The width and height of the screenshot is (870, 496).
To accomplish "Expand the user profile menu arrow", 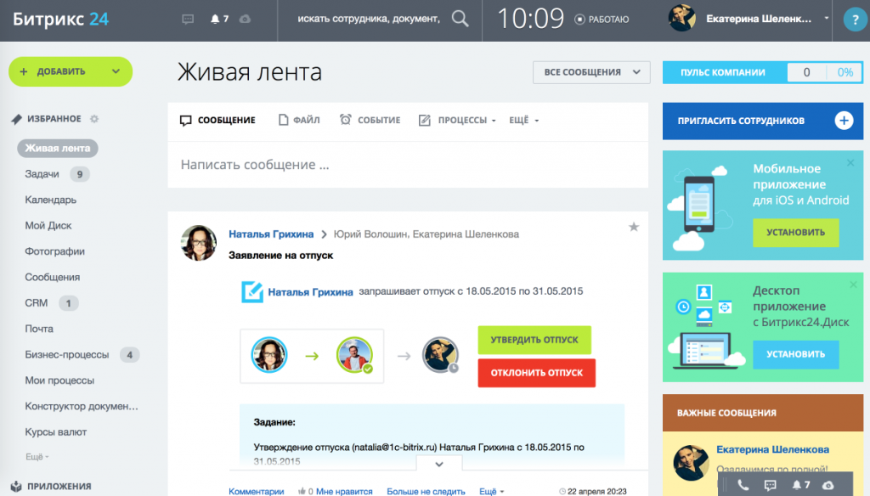I will (x=826, y=19).
